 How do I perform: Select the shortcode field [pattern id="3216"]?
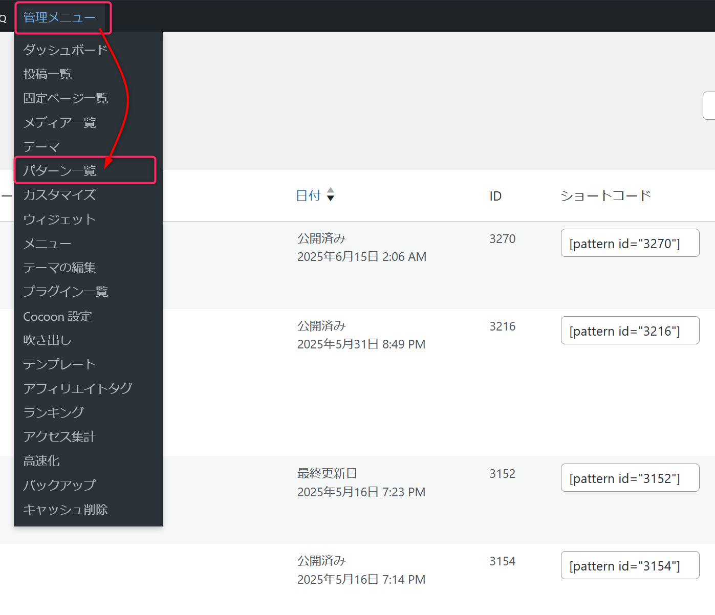[x=630, y=331]
